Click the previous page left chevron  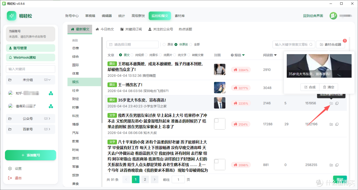(x=126, y=179)
